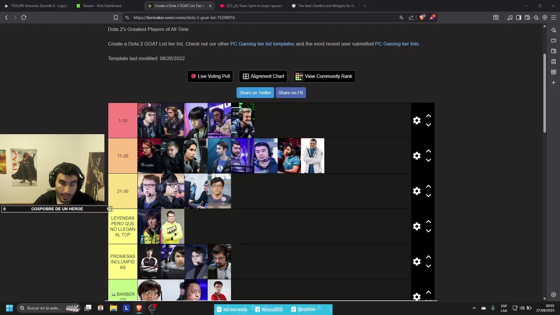560x315 pixels.
Task: Open Brave Wallet in toolbar
Action: (x=527, y=17)
